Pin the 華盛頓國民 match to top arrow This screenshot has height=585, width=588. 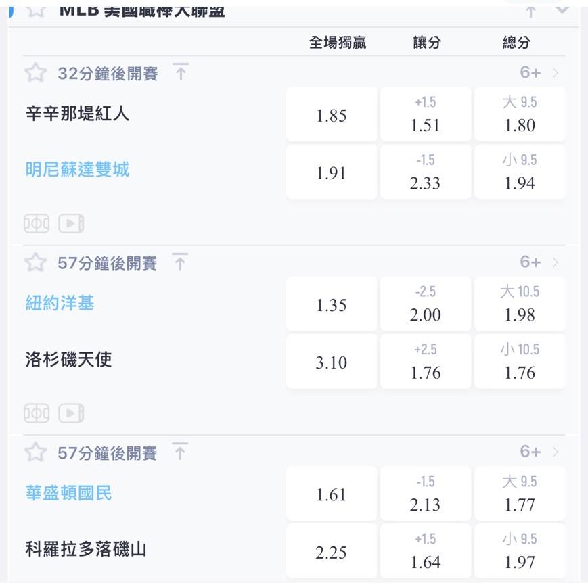click(180, 451)
